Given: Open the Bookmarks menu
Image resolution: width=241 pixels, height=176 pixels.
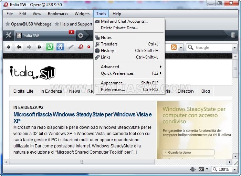Looking at the screenshot, I should click(58, 14).
